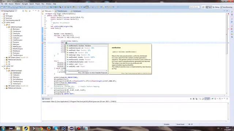Image resolution: width=234 pixels, height=131 pixels.
Task: Open Block.java in LWJGL Game
Action: 16,29
